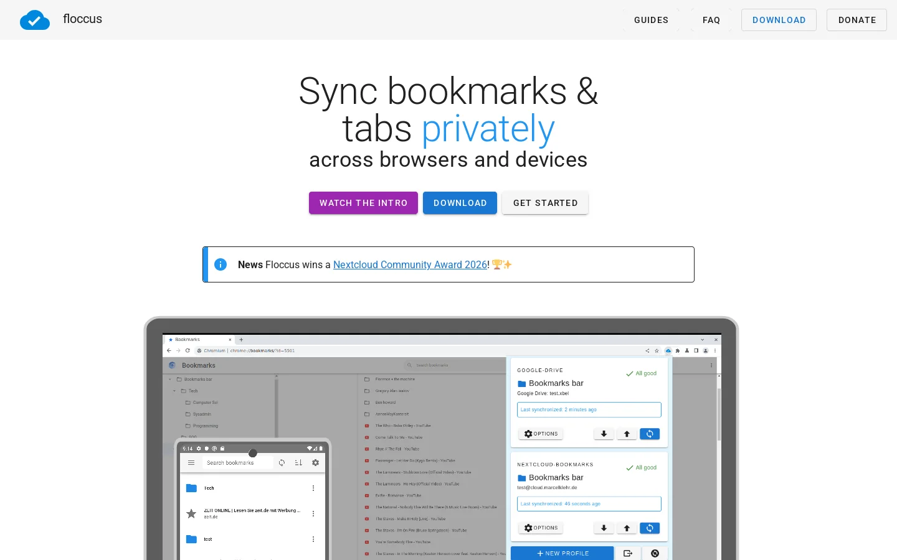Click up-arrow push icon in GOOGLE-DRIVE card
The height and width of the screenshot is (560, 897).
[x=627, y=434]
